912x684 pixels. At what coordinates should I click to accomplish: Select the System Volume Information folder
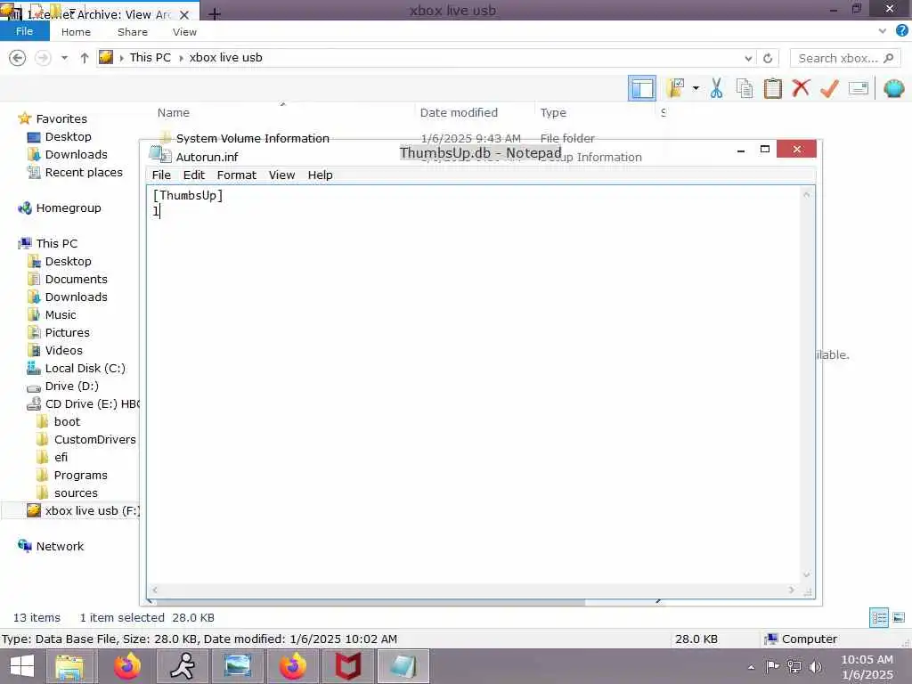tap(252, 138)
